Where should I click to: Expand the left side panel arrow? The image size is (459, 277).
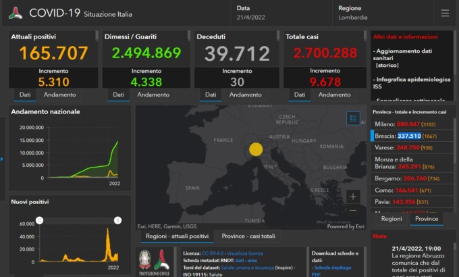point(2,159)
